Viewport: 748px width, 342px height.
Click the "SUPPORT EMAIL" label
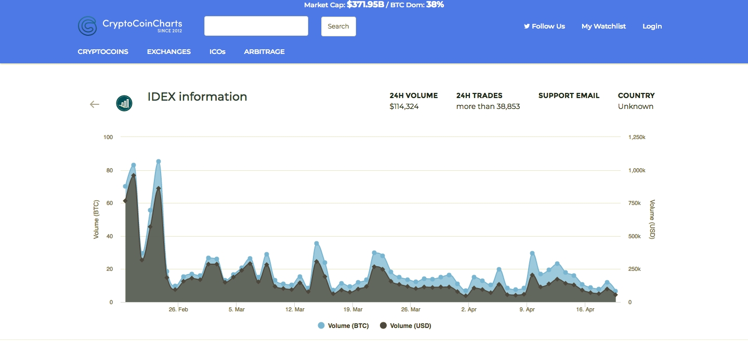click(569, 95)
